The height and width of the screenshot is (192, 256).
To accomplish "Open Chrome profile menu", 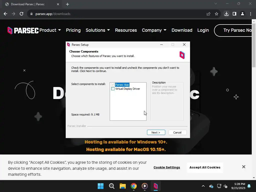I will point(242,14).
